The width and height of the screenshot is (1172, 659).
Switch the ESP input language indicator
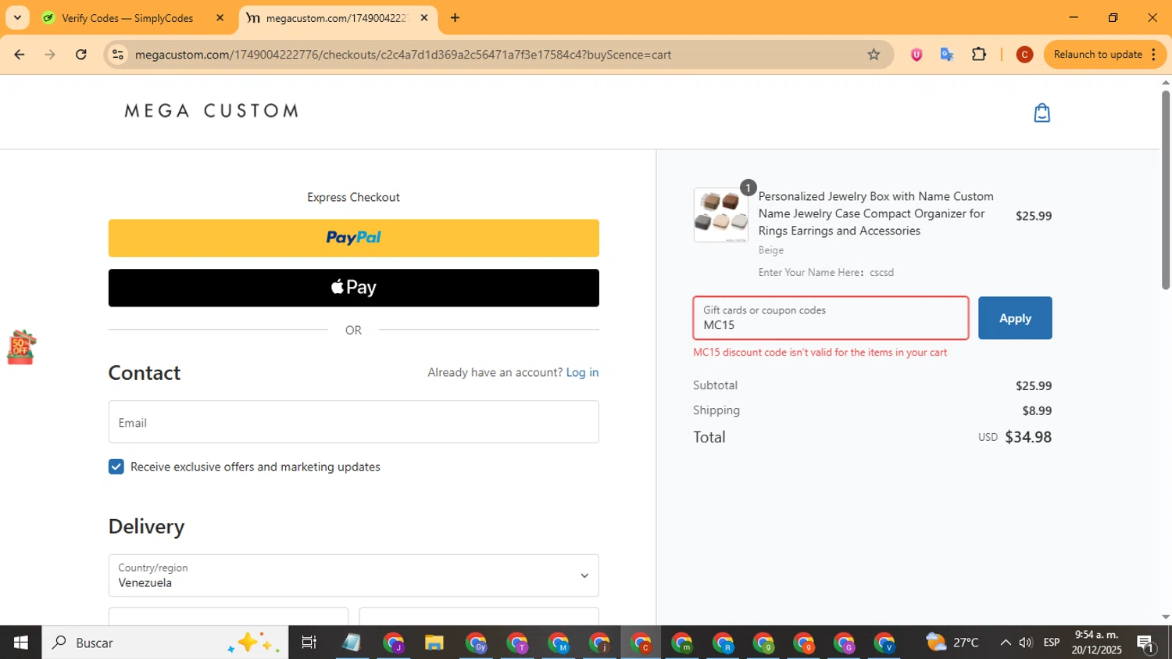1052,643
